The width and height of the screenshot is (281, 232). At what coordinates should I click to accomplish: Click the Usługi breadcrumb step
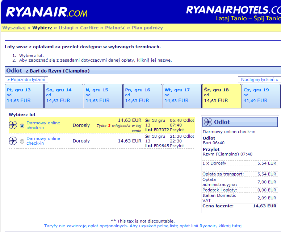(66, 28)
